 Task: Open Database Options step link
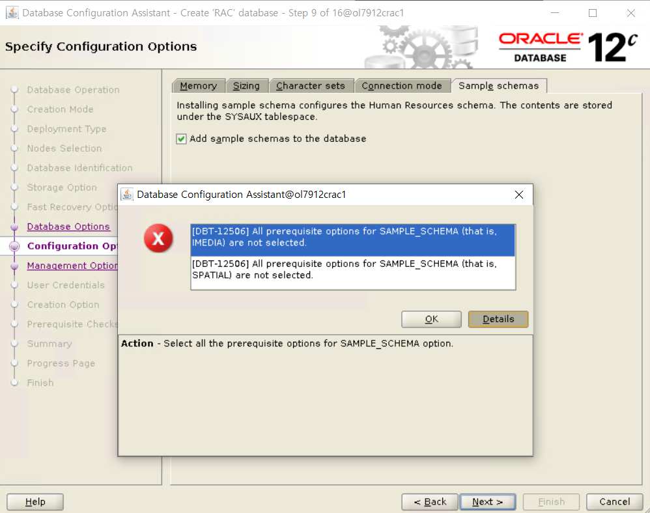(68, 227)
